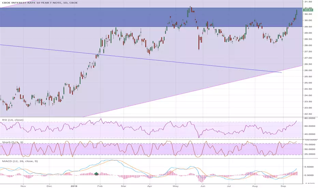
Task: Click the 80.0000 RSI scale label
Action: 309,118
